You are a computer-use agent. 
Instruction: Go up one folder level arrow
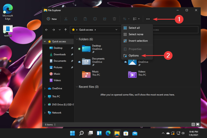(x=65, y=30)
